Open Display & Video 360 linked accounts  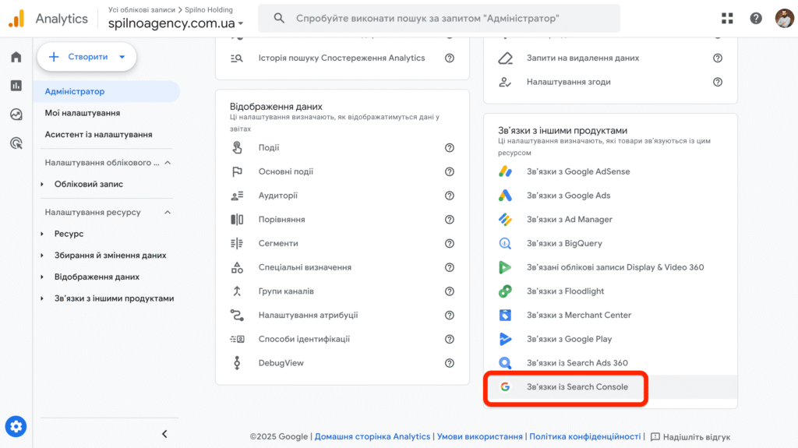point(610,267)
